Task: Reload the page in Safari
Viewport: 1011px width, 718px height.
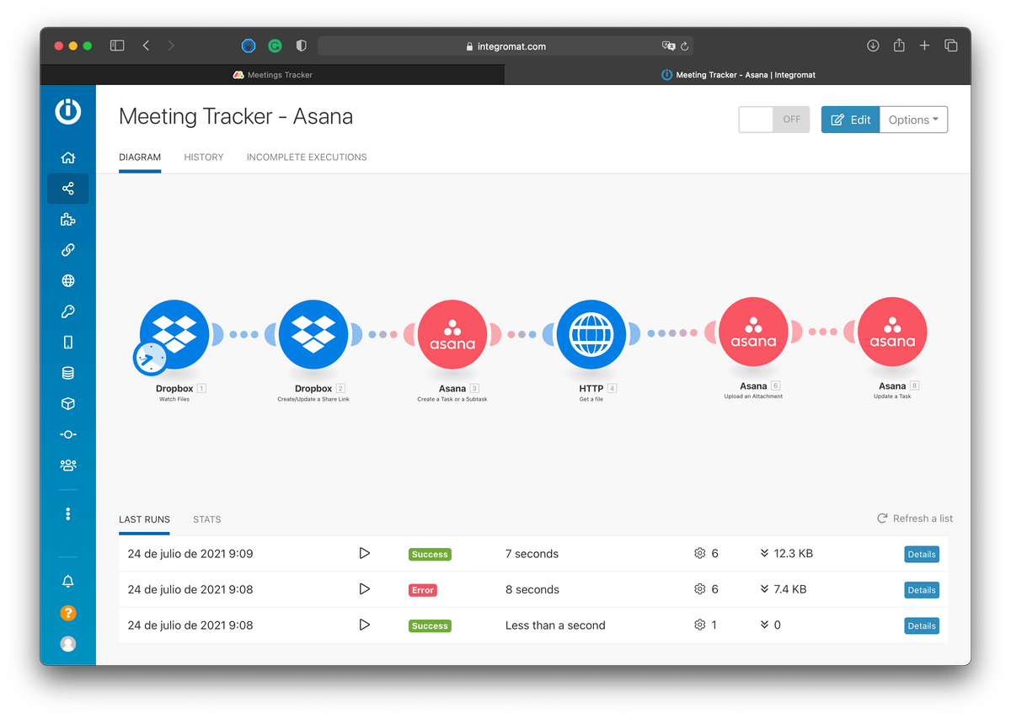Action: (x=685, y=46)
